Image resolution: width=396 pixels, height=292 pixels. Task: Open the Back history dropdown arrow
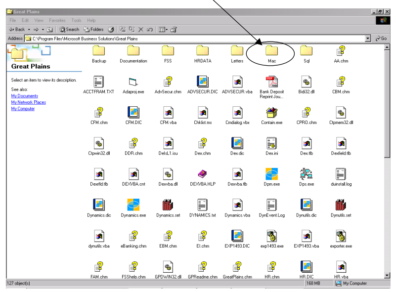[29, 30]
